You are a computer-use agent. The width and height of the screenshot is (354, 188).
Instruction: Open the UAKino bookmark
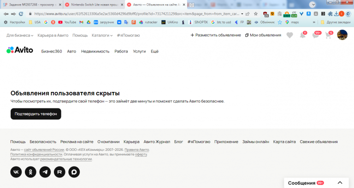pos(170,22)
